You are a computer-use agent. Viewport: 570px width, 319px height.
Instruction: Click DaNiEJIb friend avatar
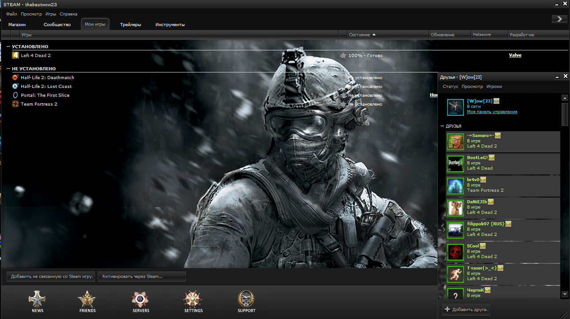(x=455, y=208)
